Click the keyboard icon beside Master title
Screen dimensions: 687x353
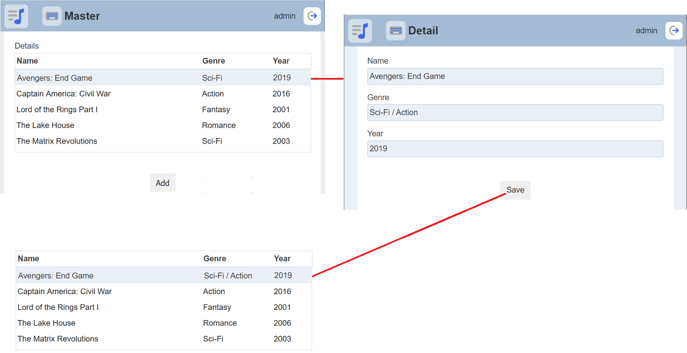click(52, 16)
